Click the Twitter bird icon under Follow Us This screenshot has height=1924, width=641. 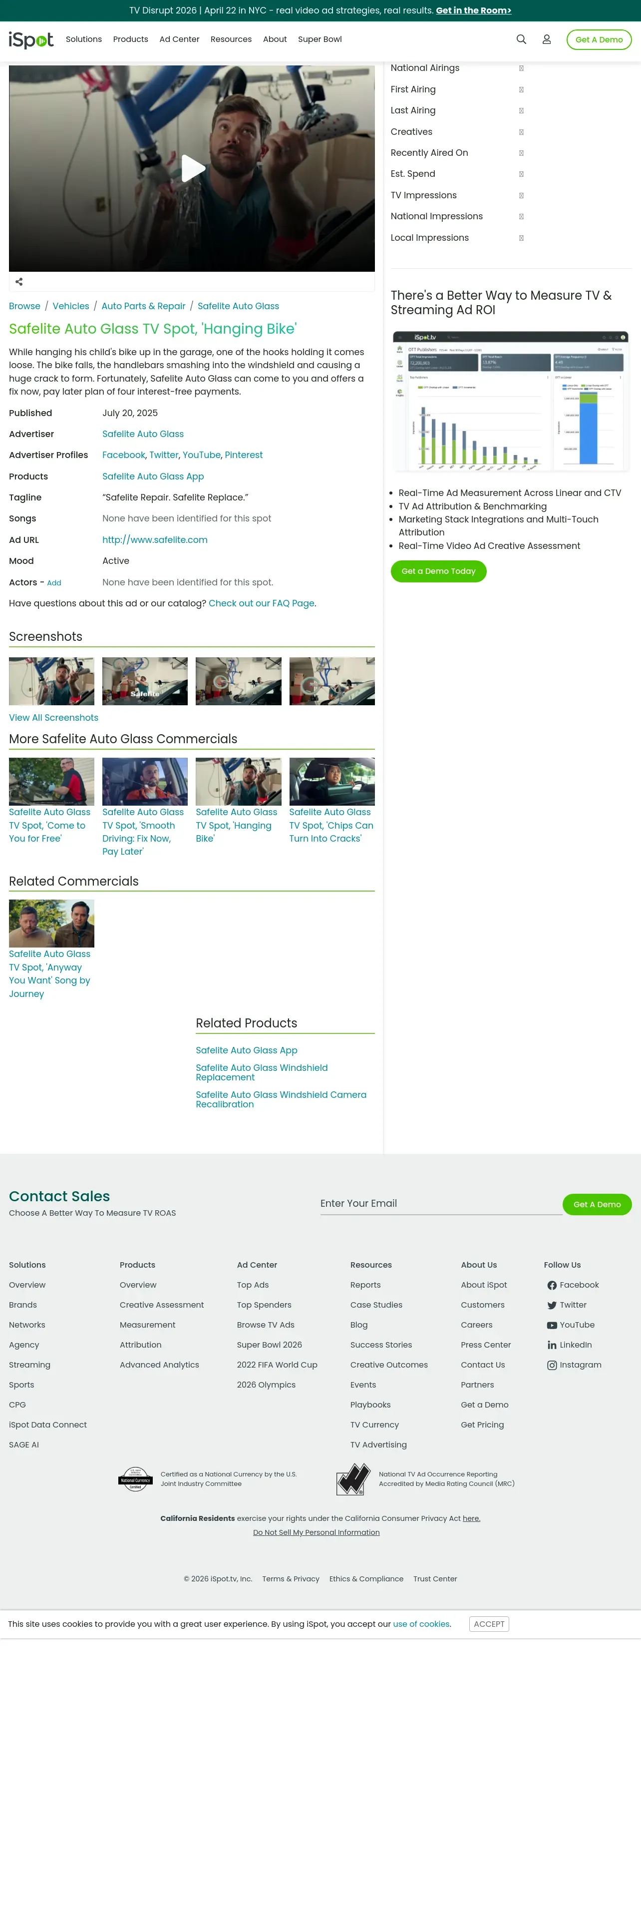[x=552, y=1306]
